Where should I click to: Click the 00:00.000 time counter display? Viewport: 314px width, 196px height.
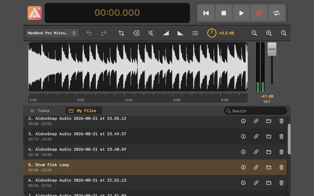tap(117, 13)
